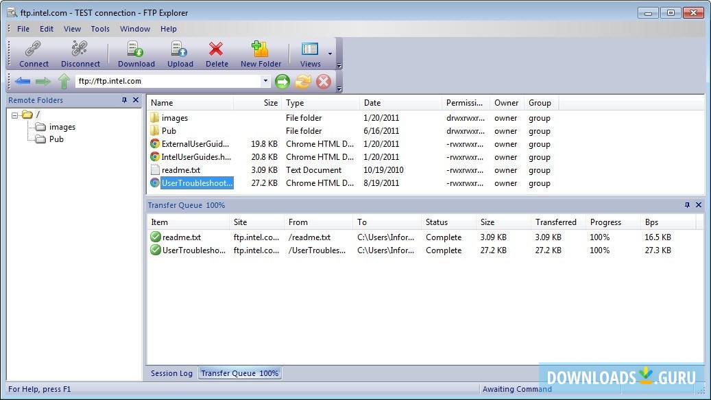Screen dimensions: 711x400
Task: Pin the Transfer Queue panel
Action: click(687, 205)
